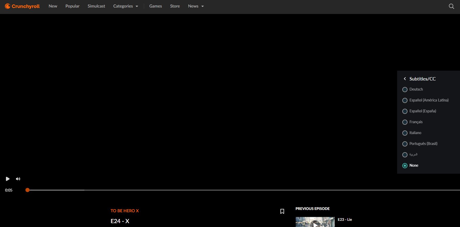The image size is (460, 227).
Task: Click the Crunchyroll logo
Action: [x=22, y=6]
